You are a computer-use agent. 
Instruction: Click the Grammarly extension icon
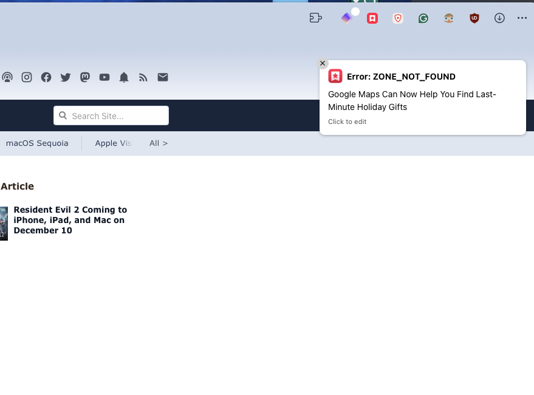tap(423, 18)
